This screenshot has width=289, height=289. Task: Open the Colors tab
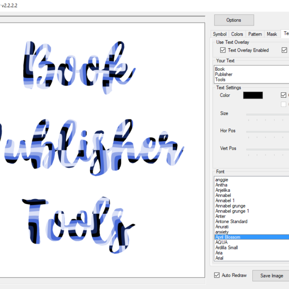[x=237, y=34]
